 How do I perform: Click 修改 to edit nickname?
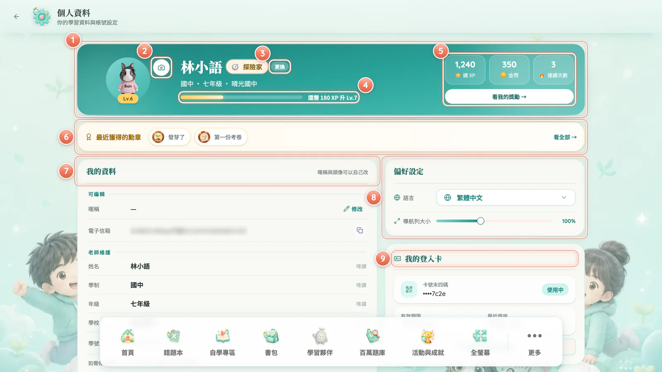353,209
